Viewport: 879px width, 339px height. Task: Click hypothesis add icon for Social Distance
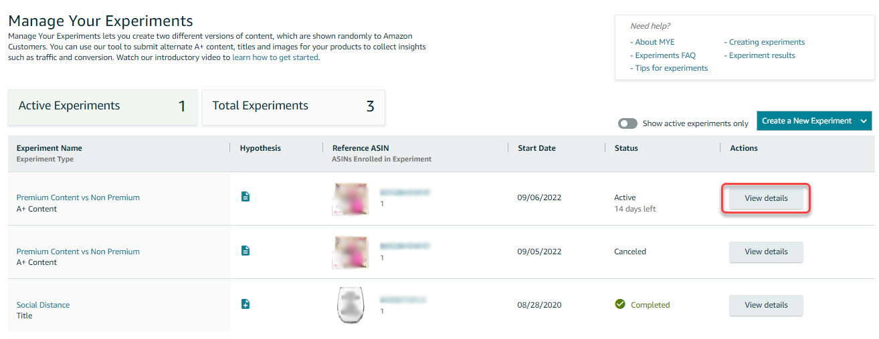245,304
